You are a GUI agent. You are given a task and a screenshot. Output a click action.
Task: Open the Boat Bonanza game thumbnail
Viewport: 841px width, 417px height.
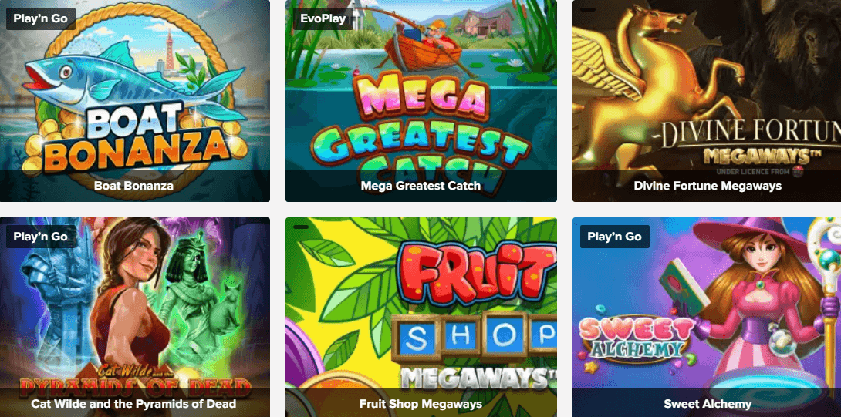(134, 101)
